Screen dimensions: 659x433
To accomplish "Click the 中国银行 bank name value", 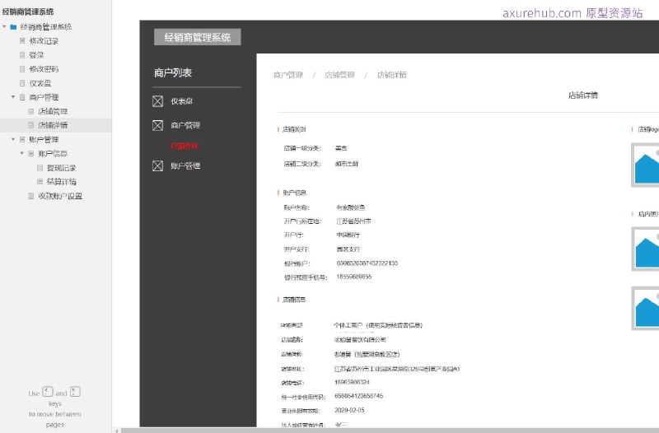I will click(x=348, y=235).
